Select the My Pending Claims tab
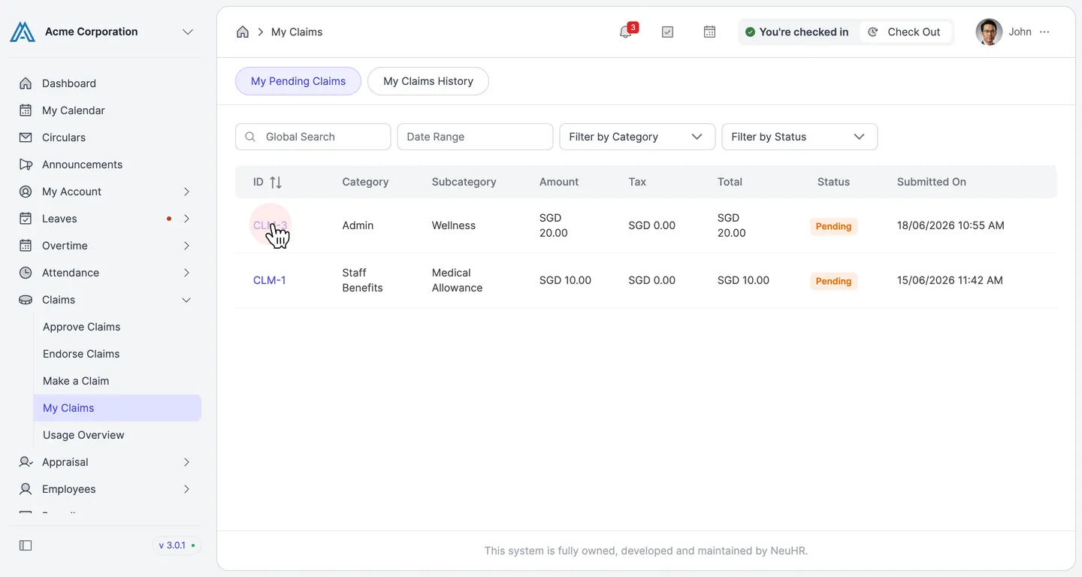Viewport: 1082px width, 577px height. [298, 81]
